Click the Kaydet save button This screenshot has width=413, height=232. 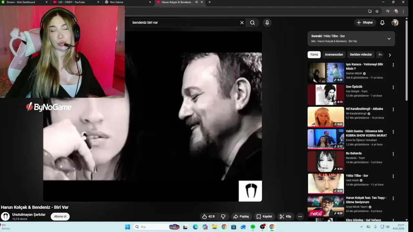(264, 217)
